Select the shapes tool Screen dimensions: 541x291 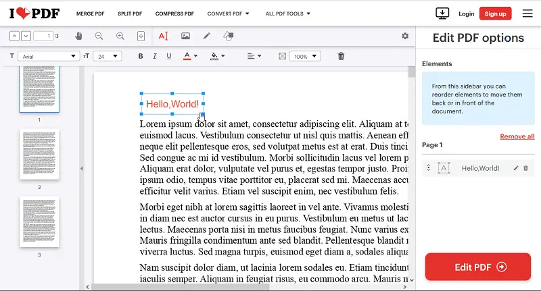[x=228, y=36]
